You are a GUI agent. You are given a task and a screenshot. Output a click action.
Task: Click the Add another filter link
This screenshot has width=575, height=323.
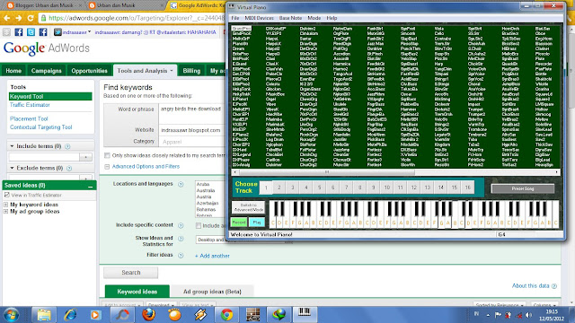point(212,256)
